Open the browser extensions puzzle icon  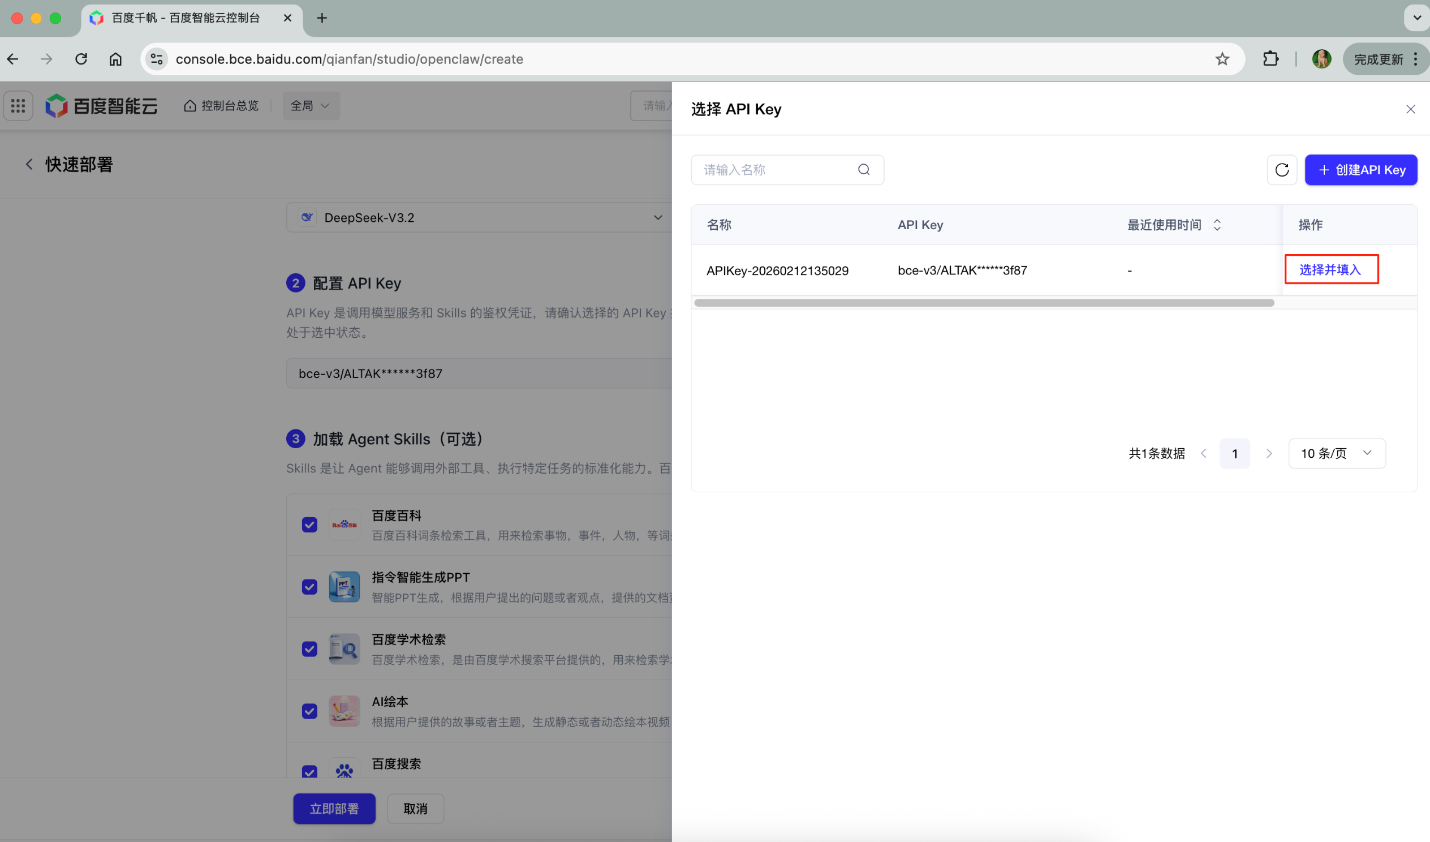pyautogui.click(x=1270, y=59)
